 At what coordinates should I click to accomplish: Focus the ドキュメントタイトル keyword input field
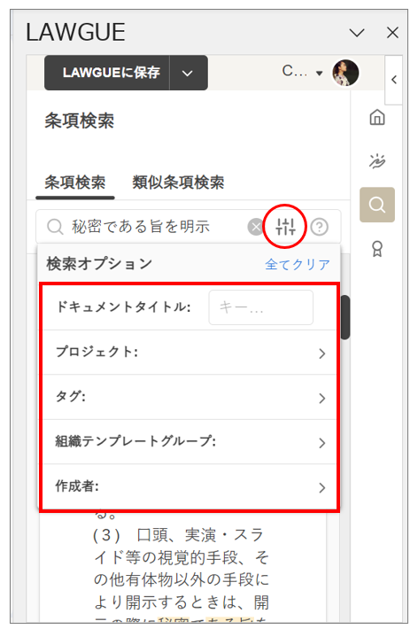coord(260,307)
